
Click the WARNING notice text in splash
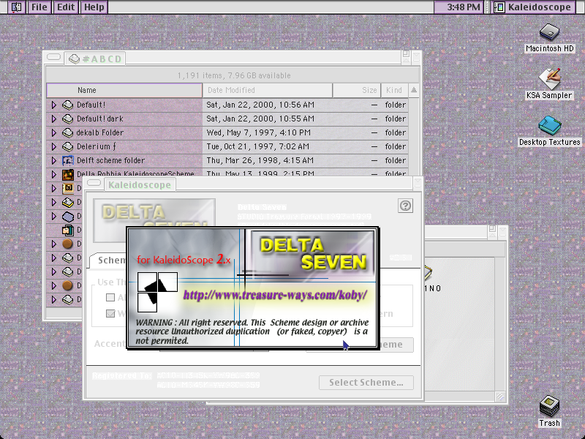pos(252,331)
